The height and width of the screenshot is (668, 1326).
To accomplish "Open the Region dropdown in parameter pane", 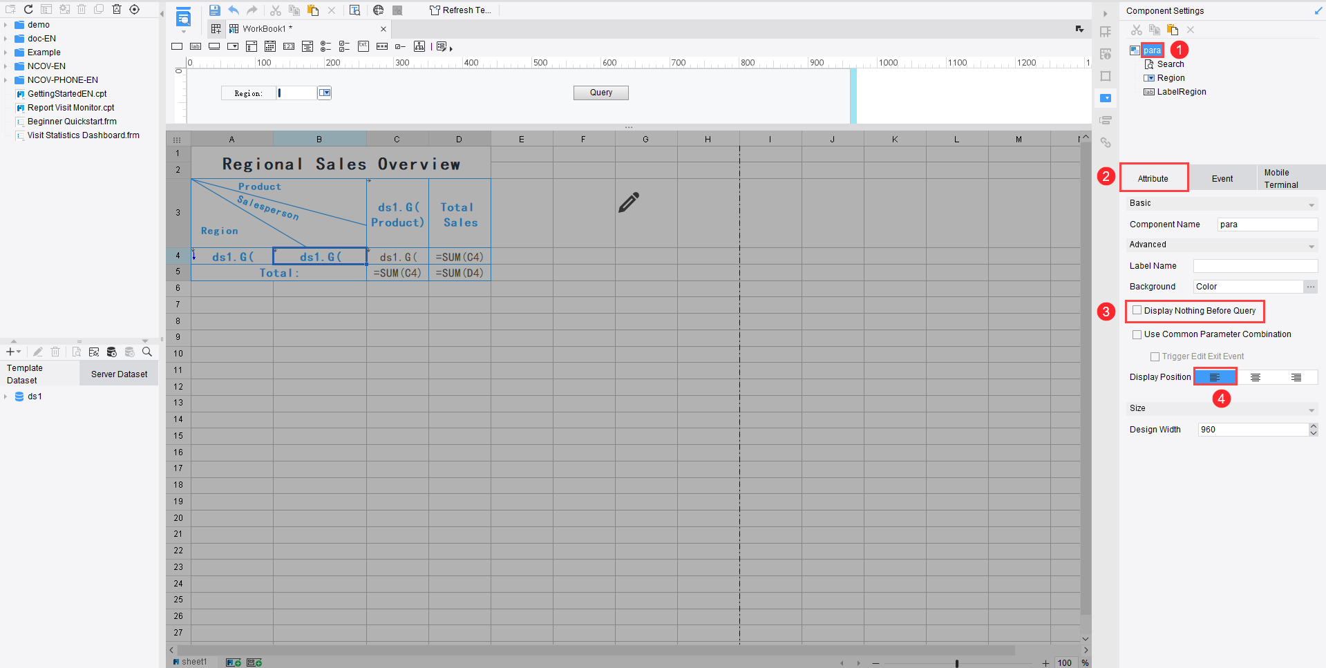I will tap(325, 93).
